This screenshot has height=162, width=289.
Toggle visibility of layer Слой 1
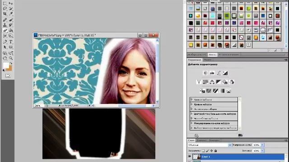click(x=190, y=157)
